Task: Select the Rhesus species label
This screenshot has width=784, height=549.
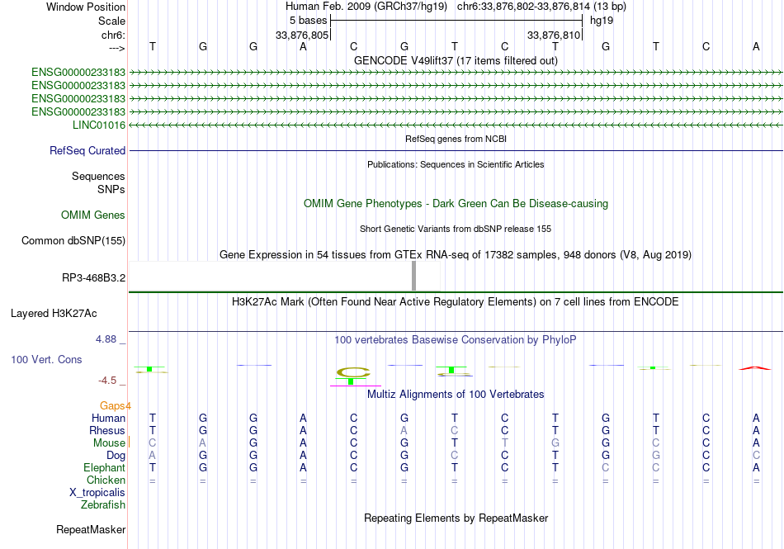Action: tap(107, 430)
